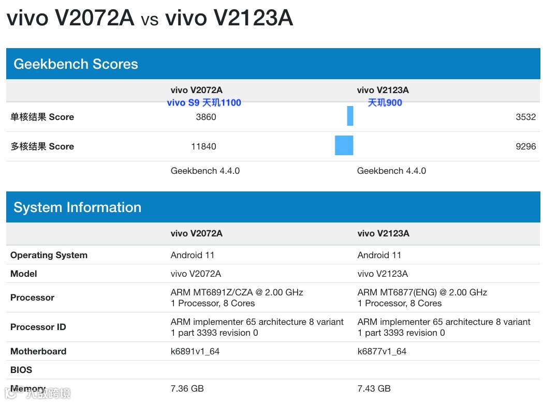Select memory value 7.43 GB
Screen dimensions: 543x403
point(374,389)
